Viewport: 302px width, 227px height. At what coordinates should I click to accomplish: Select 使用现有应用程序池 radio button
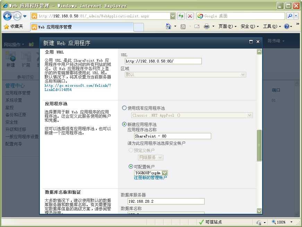(x=124, y=108)
